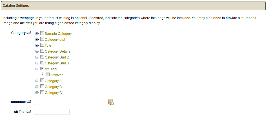Image resolution: width=266 pixels, height=117 pixels.
Task: Uncheck the My Blog checkbox
Action: (x=42, y=69)
